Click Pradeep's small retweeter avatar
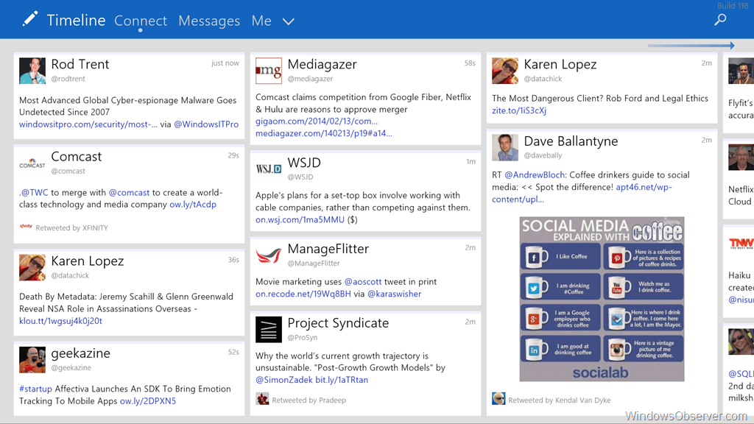The image size is (754, 424). [262, 399]
